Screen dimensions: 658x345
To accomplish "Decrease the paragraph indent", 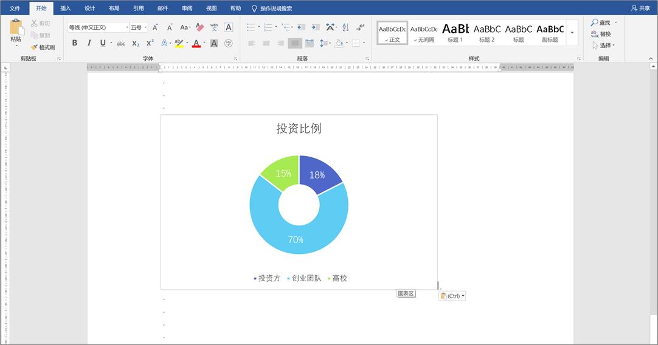I will click(301, 27).
